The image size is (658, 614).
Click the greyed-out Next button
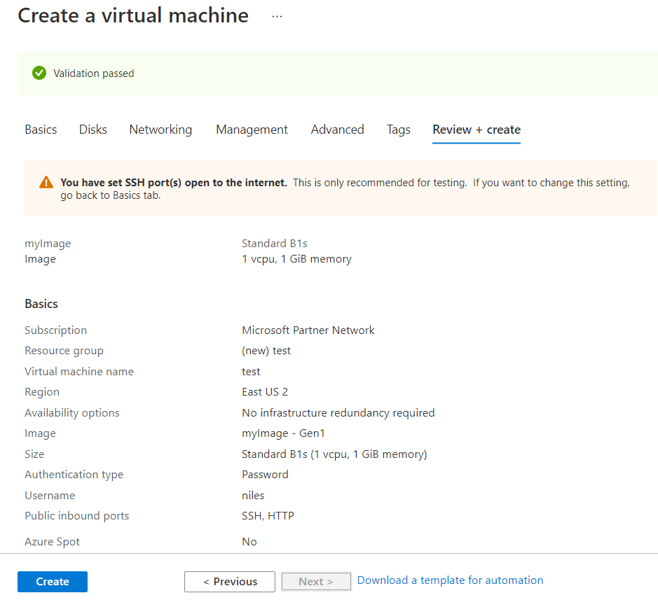316,582
